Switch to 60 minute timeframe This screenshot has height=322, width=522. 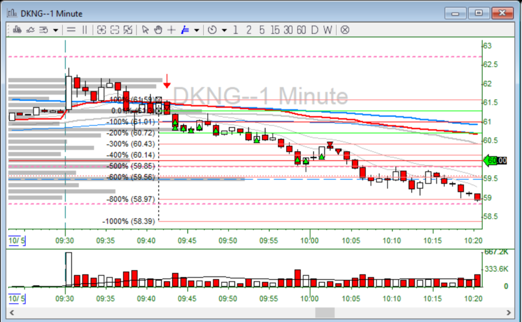[x=301, y=30]
